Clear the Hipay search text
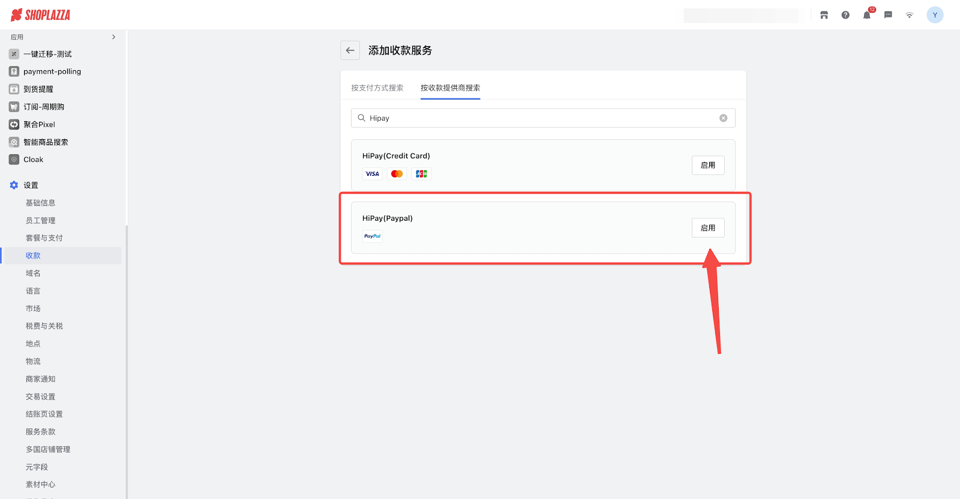 click(724, 118)
